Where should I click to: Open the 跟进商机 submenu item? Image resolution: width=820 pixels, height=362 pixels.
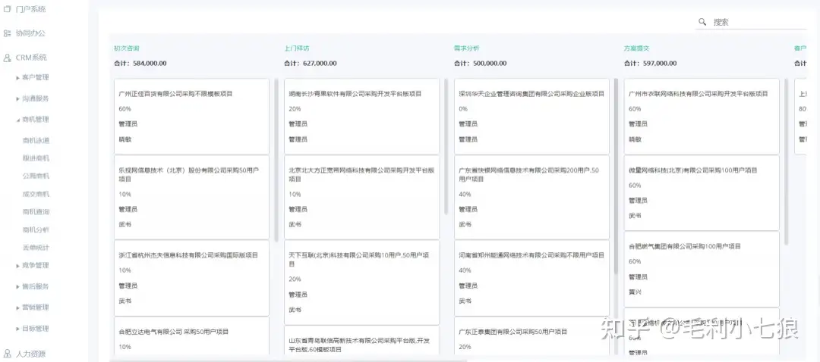click(x=36, y=158)
